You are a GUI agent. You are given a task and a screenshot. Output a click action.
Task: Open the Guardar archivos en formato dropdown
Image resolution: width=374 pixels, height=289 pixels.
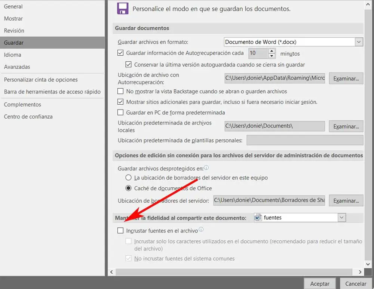pos(359,42)
